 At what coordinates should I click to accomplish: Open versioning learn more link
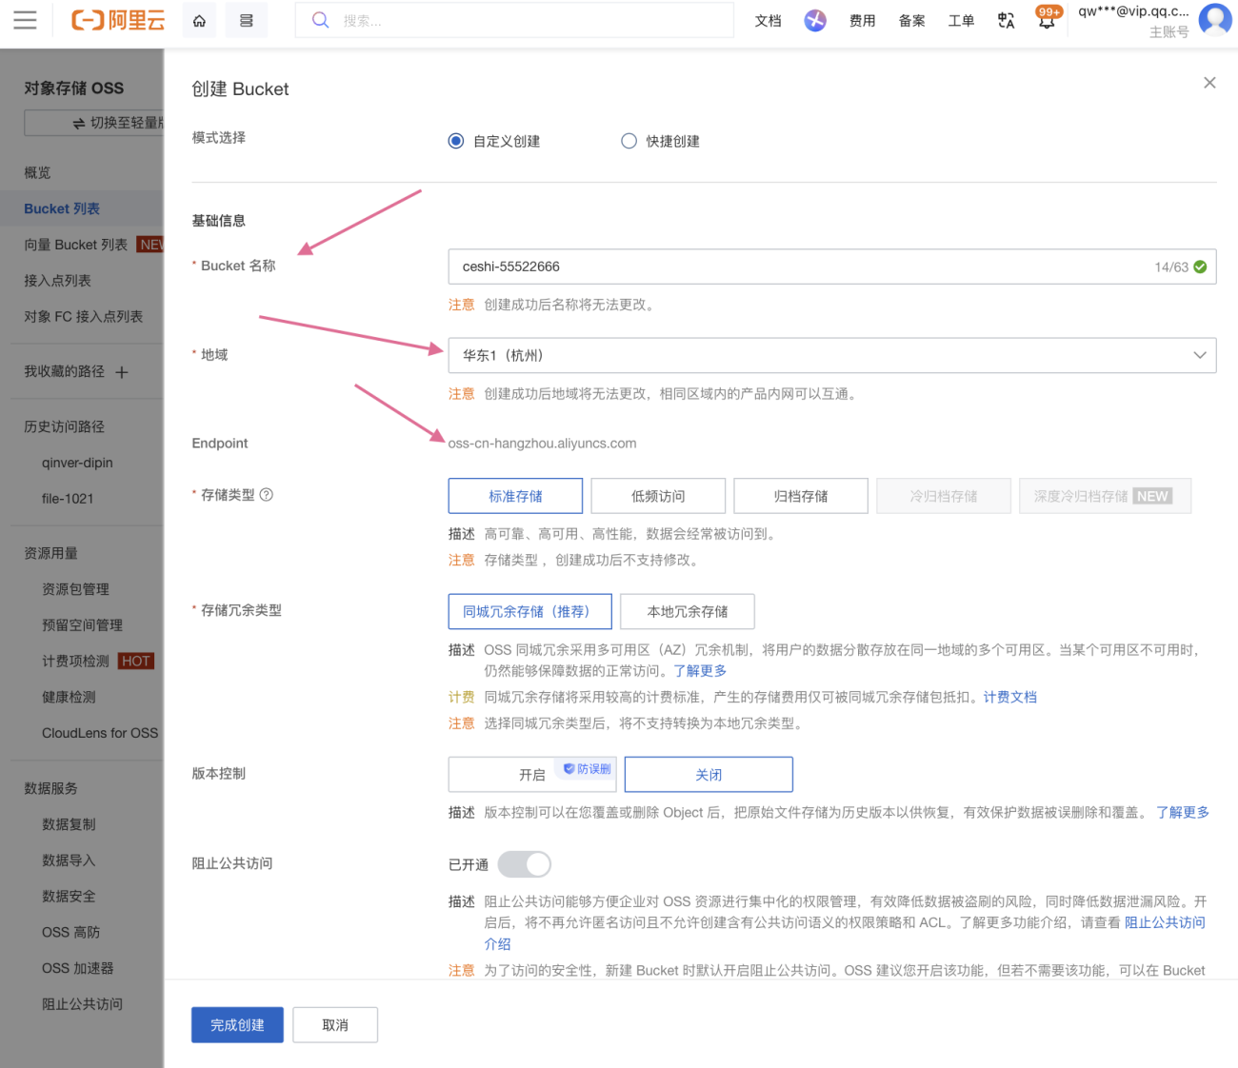[1183, 813]
